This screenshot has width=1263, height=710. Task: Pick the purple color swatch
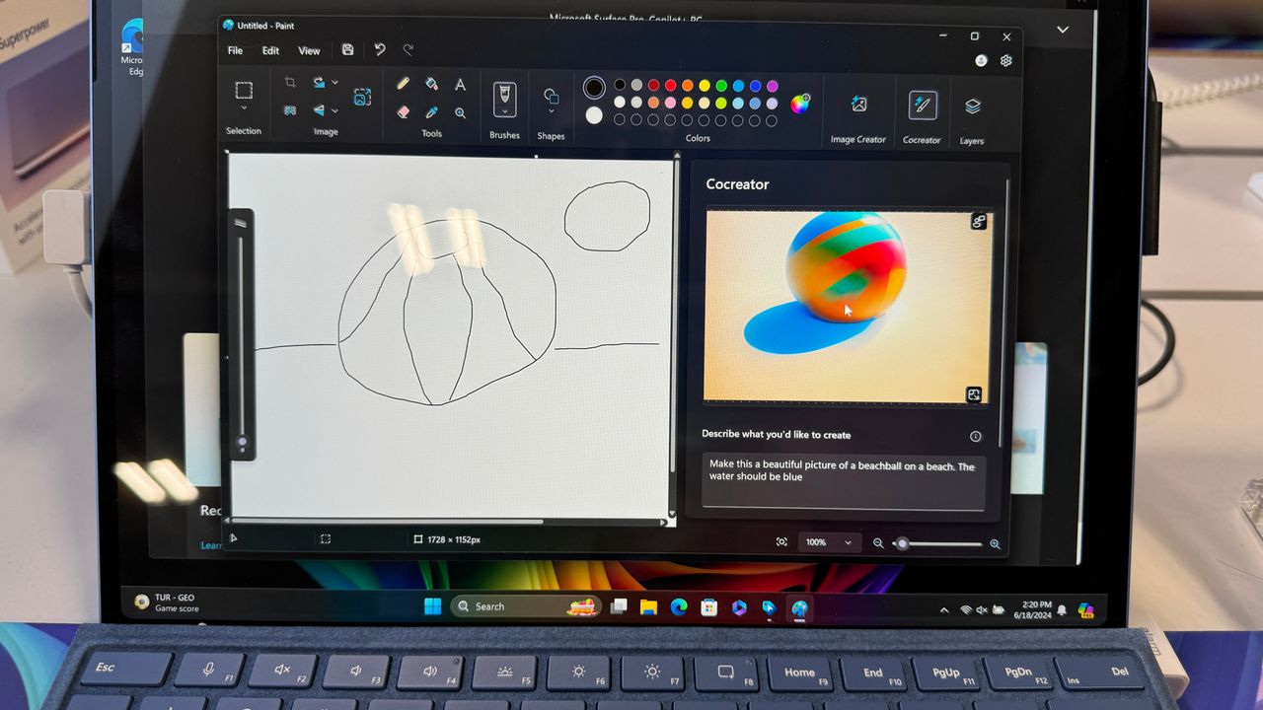[772, 86]
